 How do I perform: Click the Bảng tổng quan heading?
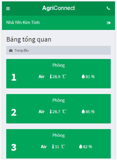(x=29, y=40)
